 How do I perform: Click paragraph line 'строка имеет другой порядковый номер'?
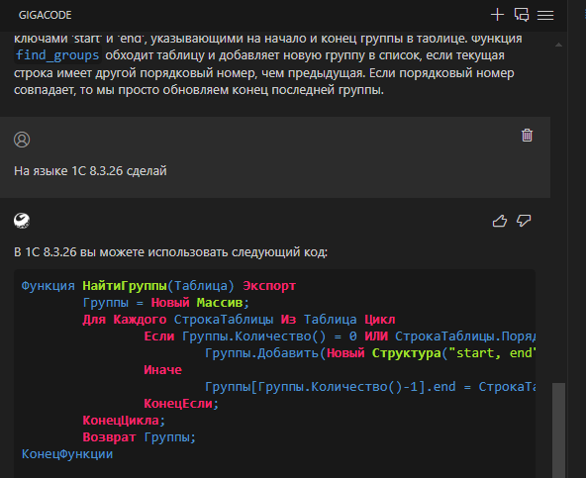(264, 73)
